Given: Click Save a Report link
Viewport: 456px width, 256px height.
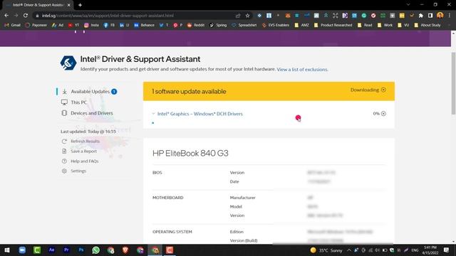Looking at the screenshot, I should click(83, 151).
